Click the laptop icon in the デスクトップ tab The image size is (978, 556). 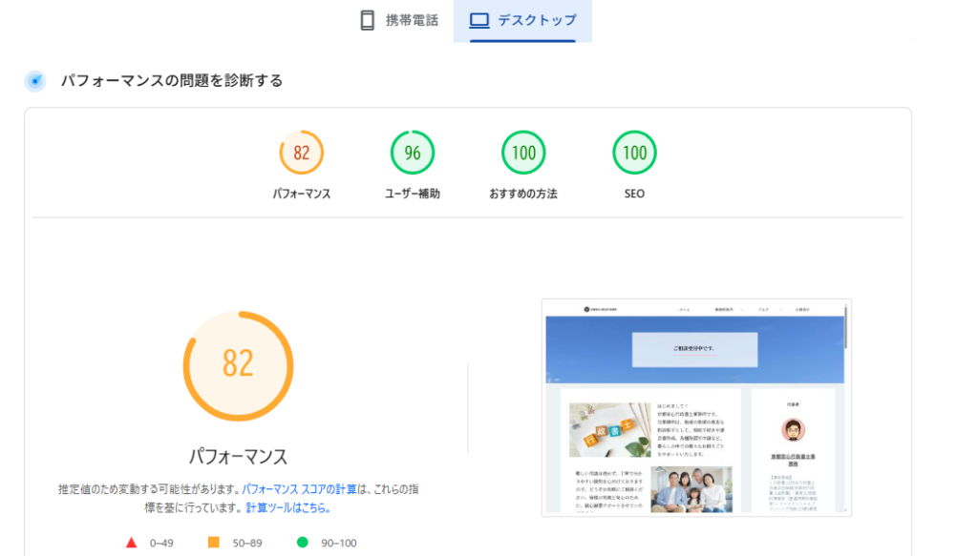pos(479,20)
